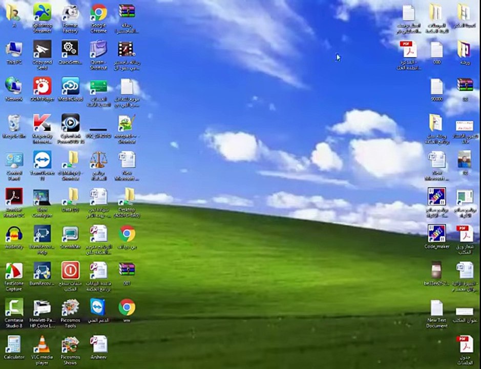Screen dimensions: 481x369
Task: Open the BurnRecovery Help shortcut
Action: tap(42, 239)
